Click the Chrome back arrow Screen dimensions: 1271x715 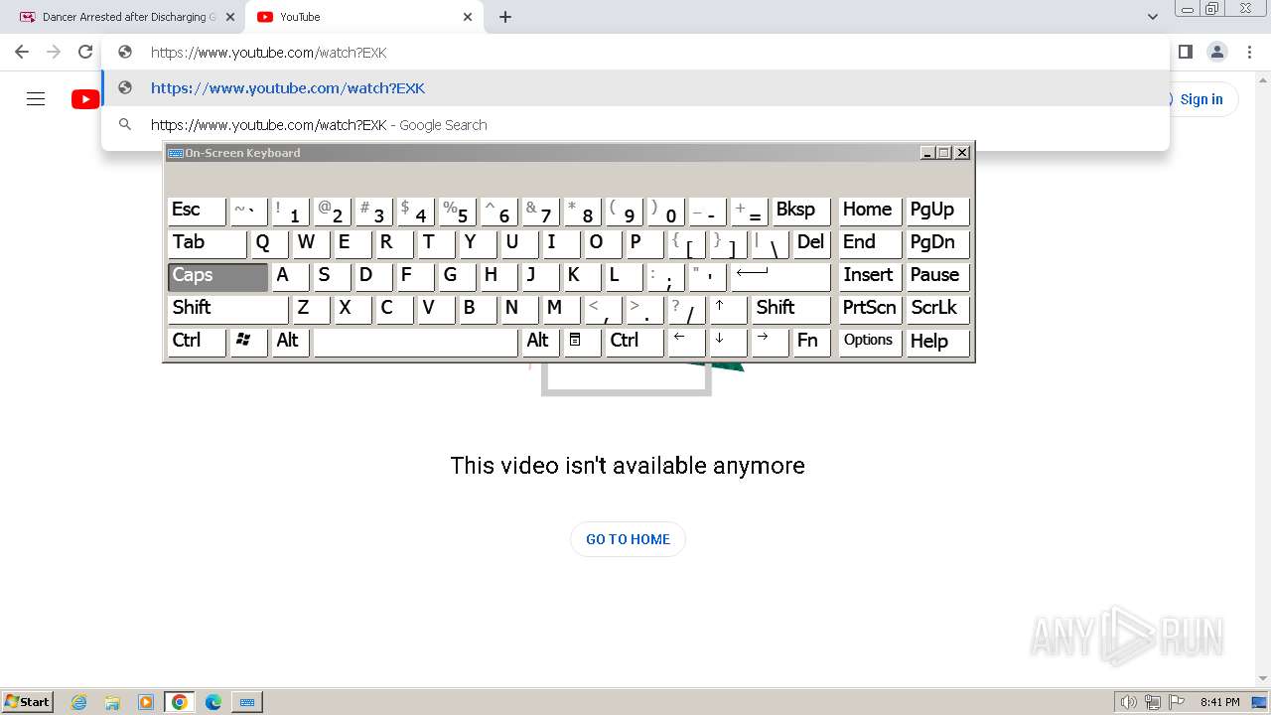point(22,52)
